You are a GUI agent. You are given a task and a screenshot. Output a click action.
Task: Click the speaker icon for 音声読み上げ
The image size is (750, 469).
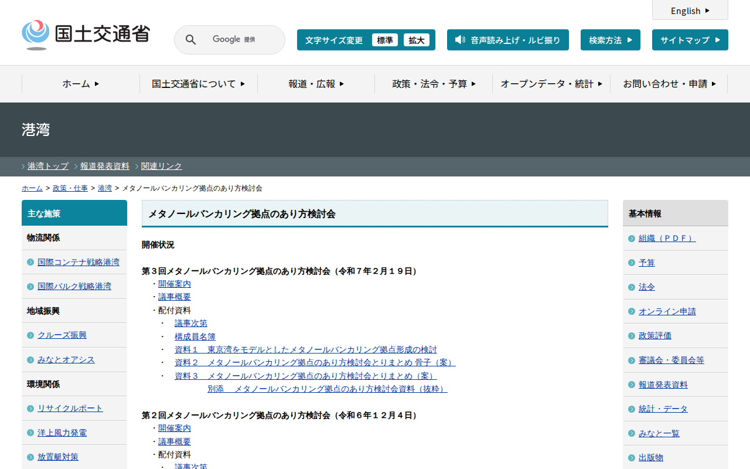click(x=460, y=40)
